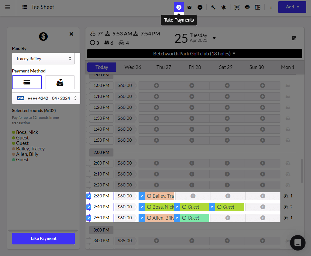Expand the date picker arrow next to Tuesday
This screenshot has width=311, height=256.
tap(214, 38)
